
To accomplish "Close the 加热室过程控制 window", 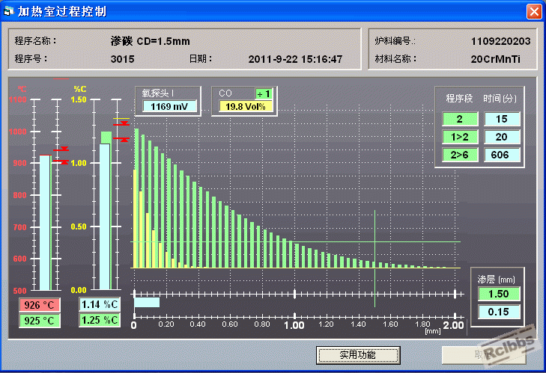I will pos(534,11).
